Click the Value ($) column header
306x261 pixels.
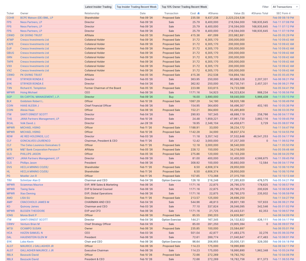tap(239, 13)
